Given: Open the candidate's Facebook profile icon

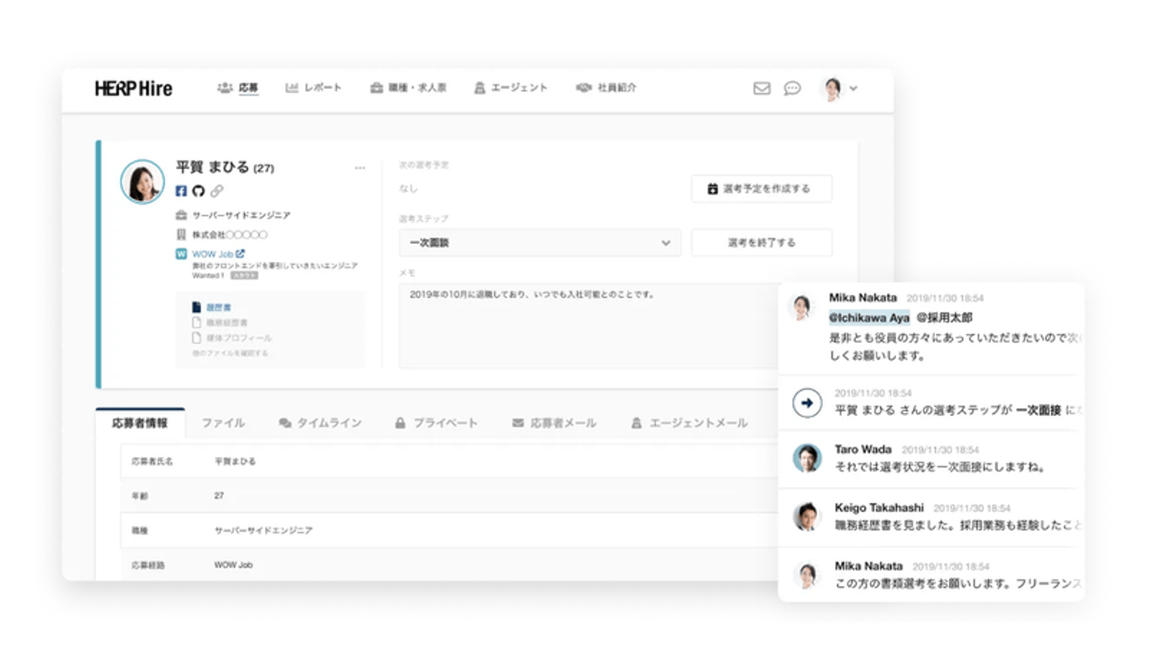Looking at the screenshot, I should click(x=181, y=191).
